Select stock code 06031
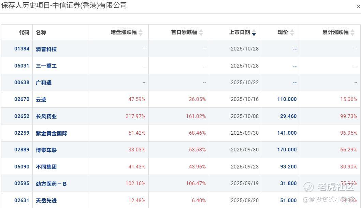The width and height of the screenshot is (361, 208). 22,66
